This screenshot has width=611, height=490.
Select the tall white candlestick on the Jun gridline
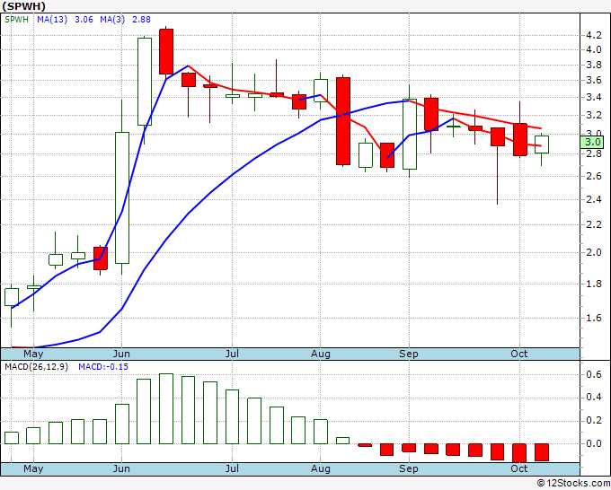tap(122, 197)
